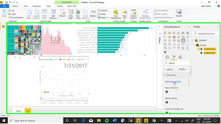221x124 pixels.
Task: Click New Visual in the ribbon
Action: (78, 14)
